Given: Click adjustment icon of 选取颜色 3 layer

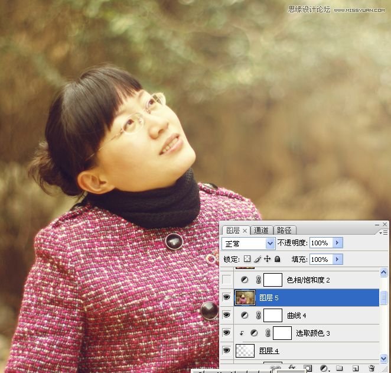Looking at the screenshot, I should click(254, 333).
